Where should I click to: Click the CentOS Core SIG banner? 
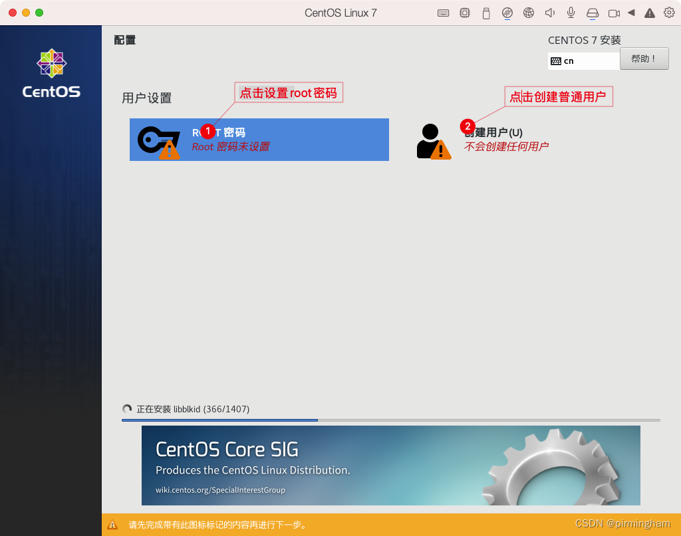pos(391,466)
